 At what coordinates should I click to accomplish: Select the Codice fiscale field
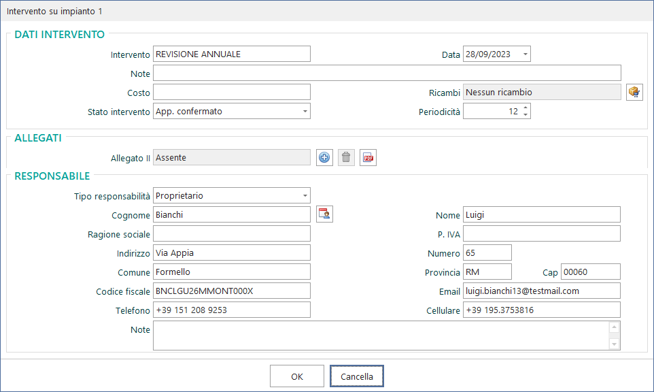click(x=231, y=291)
